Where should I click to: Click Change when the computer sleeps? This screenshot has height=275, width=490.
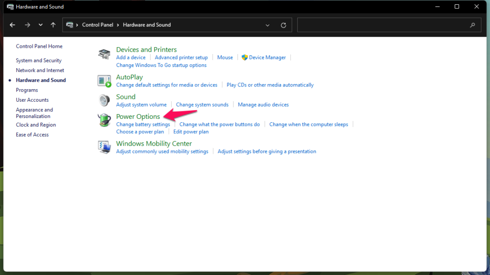tap(309, 125)
